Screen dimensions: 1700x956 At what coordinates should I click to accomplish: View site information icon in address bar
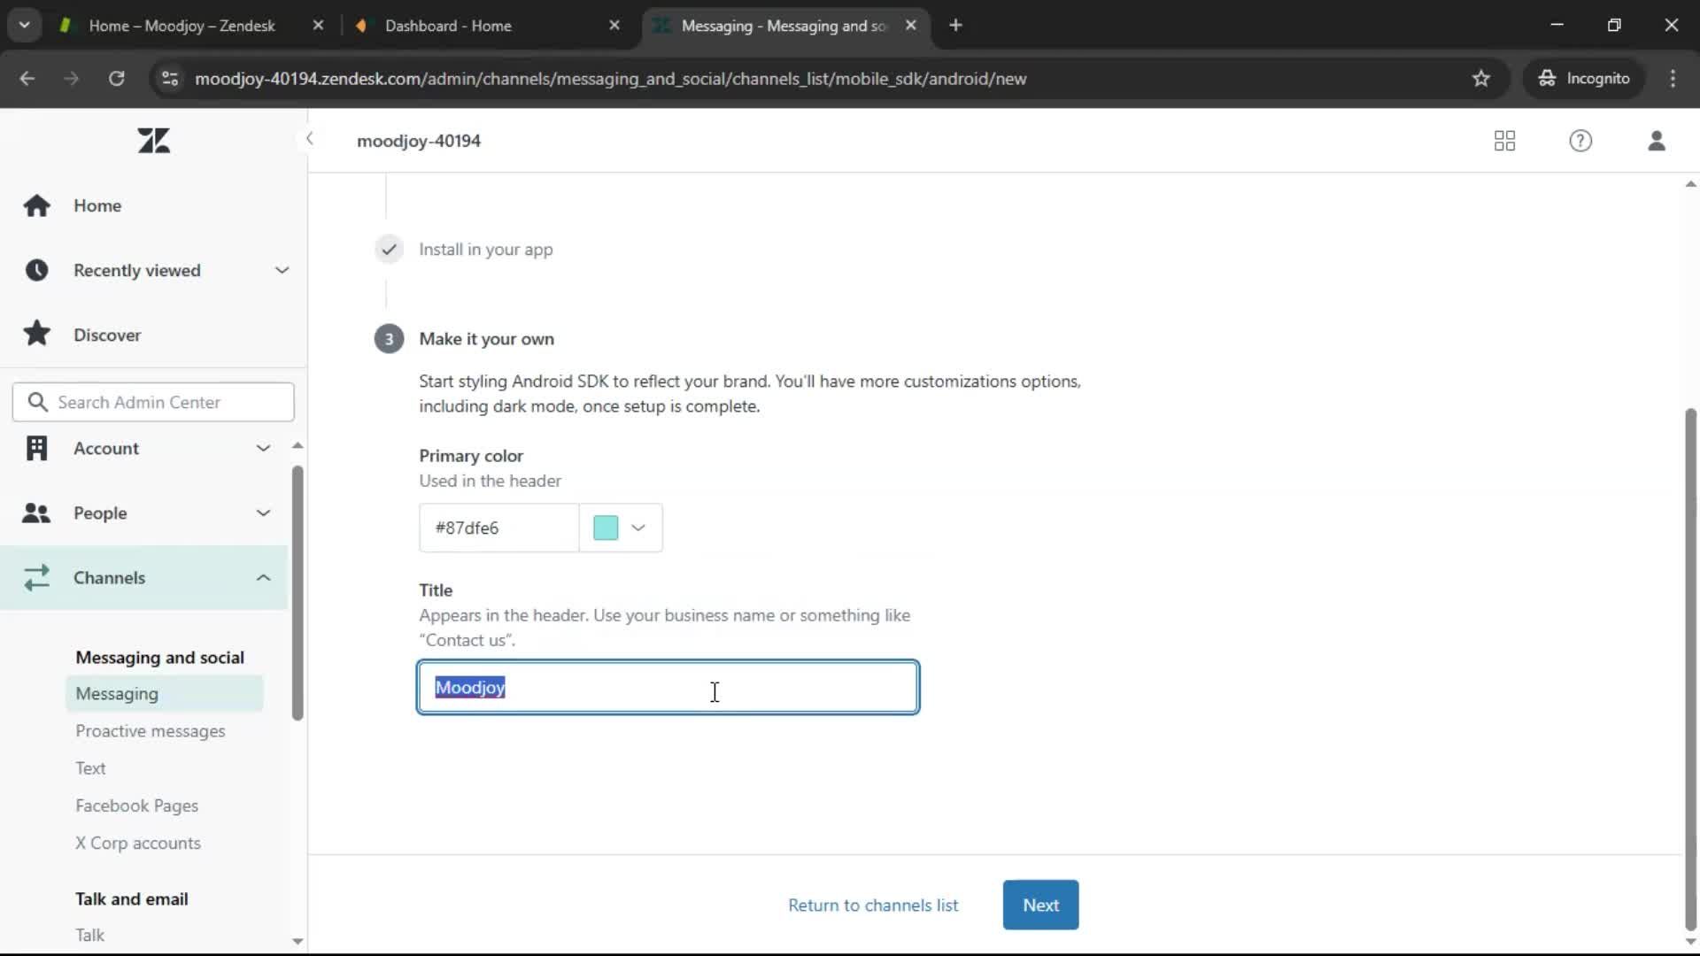tap(170, 79)
